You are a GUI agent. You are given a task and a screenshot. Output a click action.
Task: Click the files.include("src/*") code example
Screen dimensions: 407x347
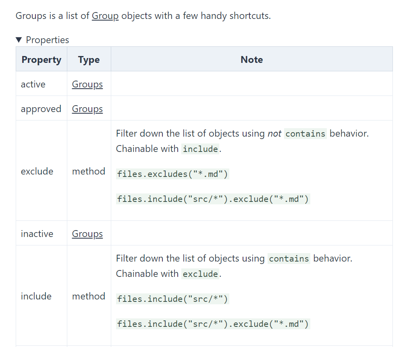(x=172, y=299)
